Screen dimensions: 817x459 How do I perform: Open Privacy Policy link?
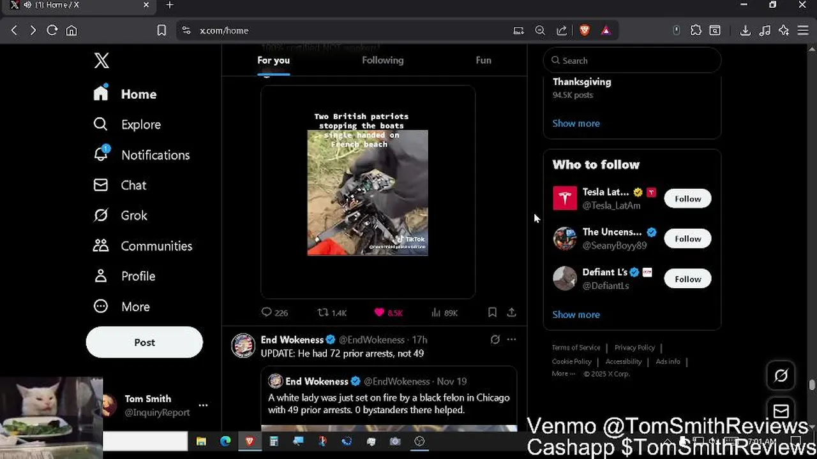coord(634,347)
